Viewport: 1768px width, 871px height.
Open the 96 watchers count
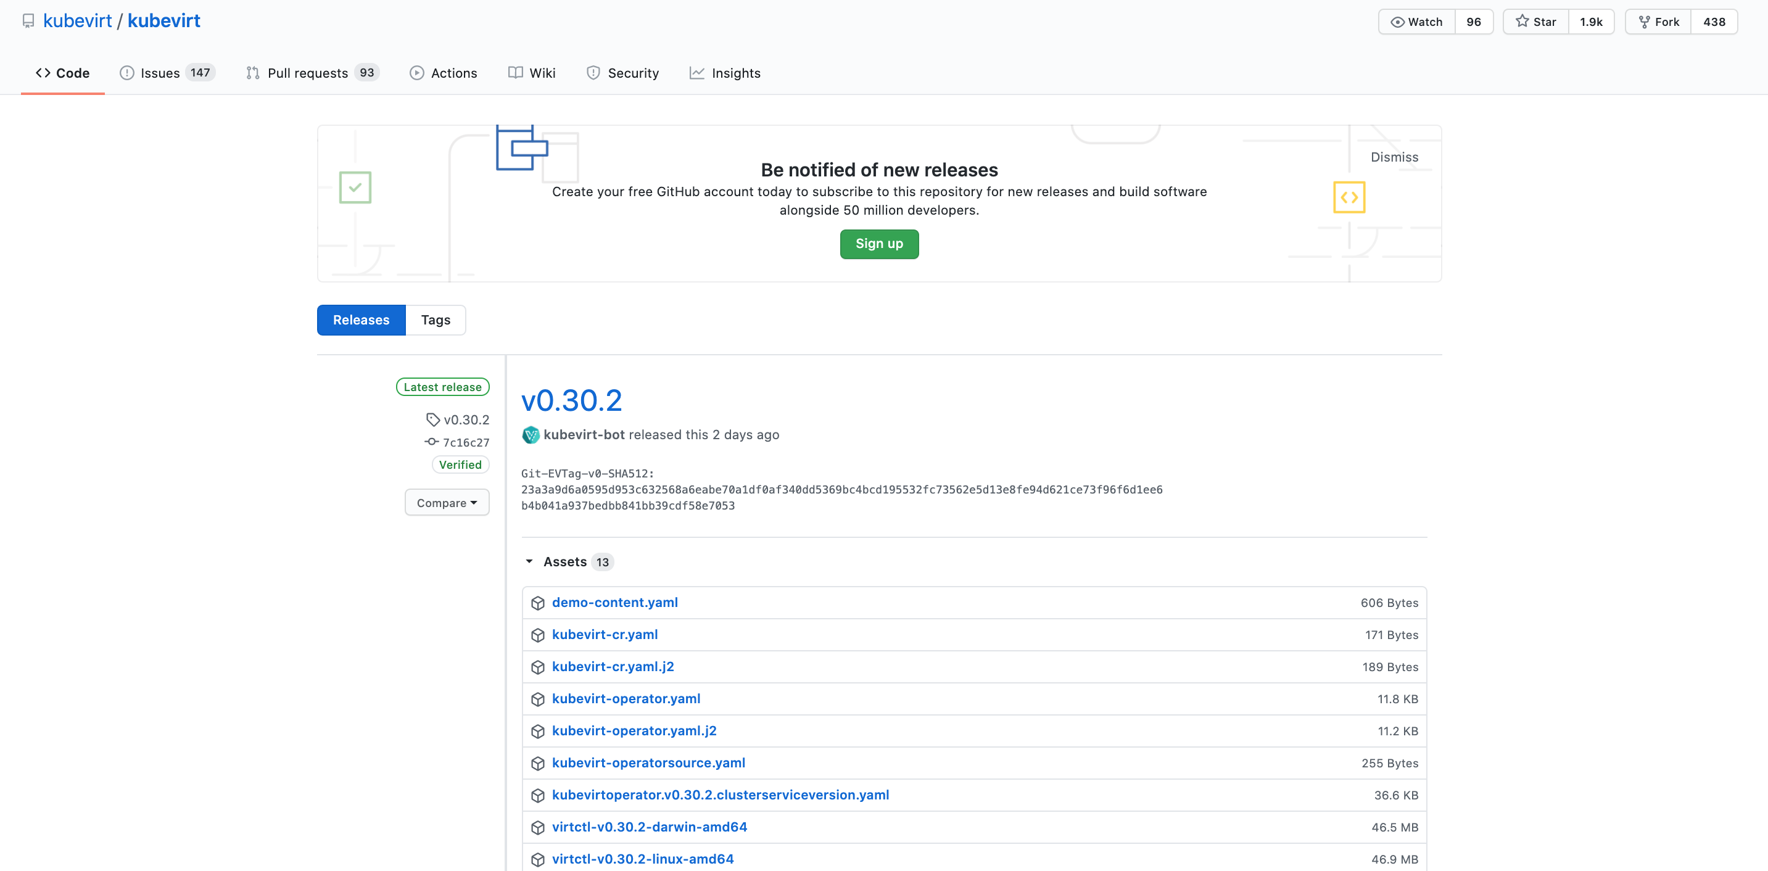pyautogui.click(x=1474, y=22)
